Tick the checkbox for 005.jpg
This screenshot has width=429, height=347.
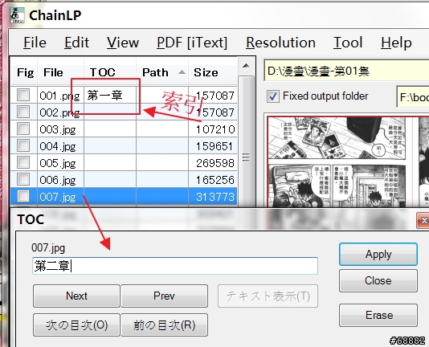coord(23,162)
